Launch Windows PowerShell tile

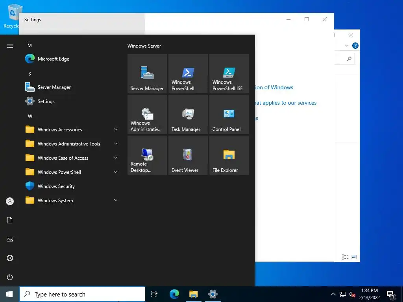tap(188, 74)
